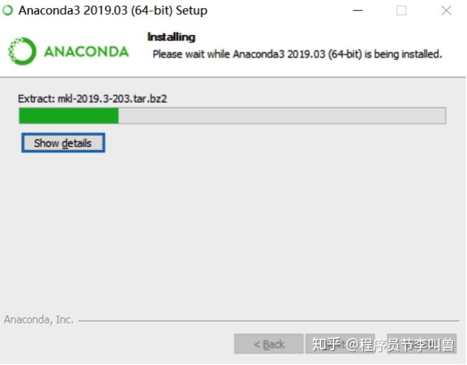Click the 'Please wait while Anaconda3' message
This screenshot has height=365, width=467.
pyautogui.click(x=297, y=55)
